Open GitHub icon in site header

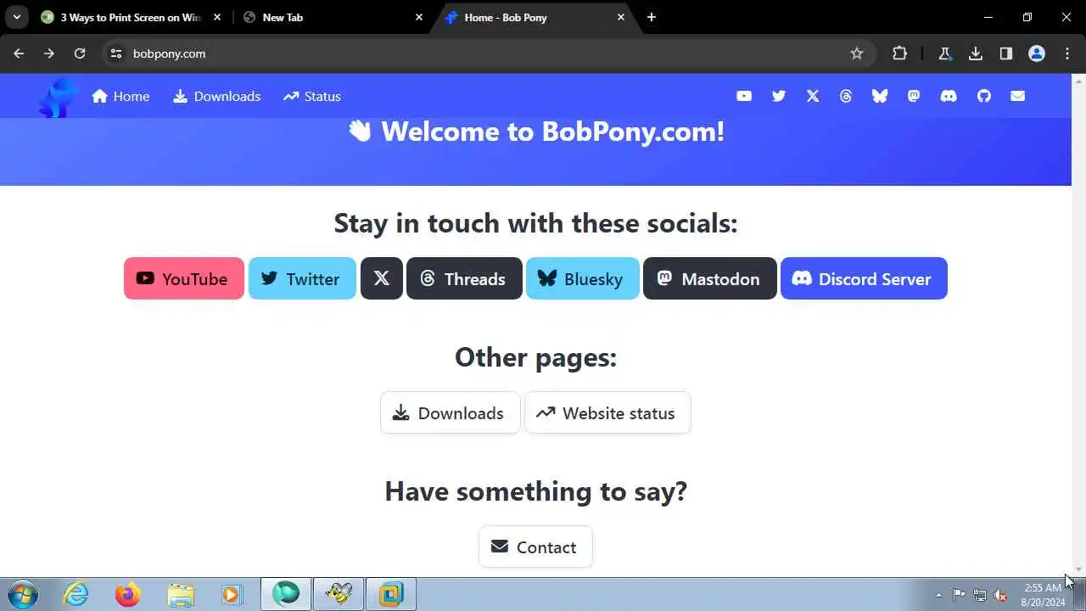coord(984,96)
